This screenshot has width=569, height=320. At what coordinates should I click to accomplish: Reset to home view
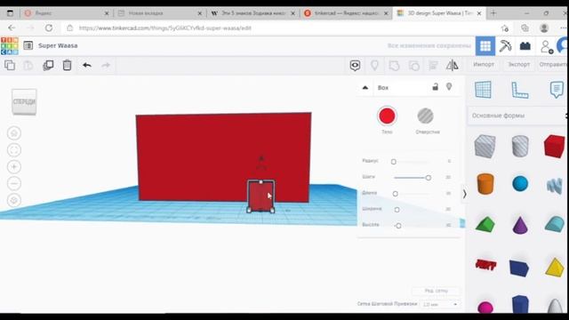point(14,133)
